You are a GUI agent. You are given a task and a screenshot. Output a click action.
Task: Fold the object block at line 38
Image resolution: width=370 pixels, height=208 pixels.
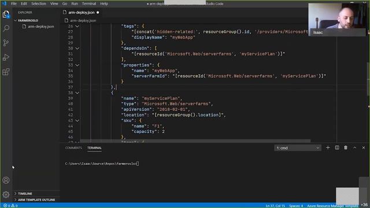pyautogui.click(x=77, y=92)
